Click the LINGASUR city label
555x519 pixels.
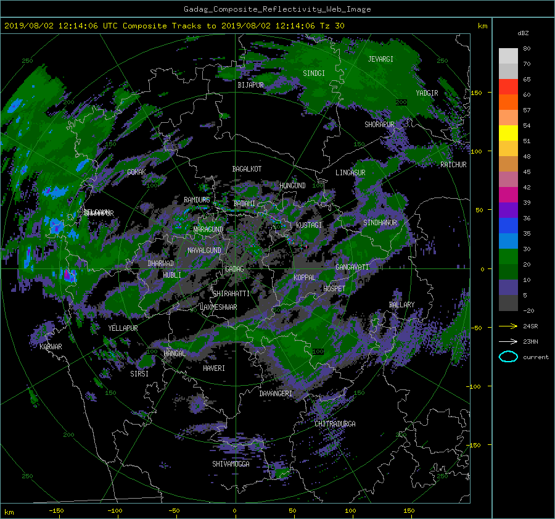click(350, 173)
